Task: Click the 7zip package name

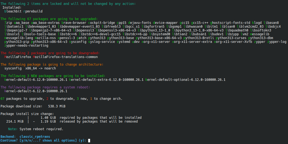Action: pos(8,23)
